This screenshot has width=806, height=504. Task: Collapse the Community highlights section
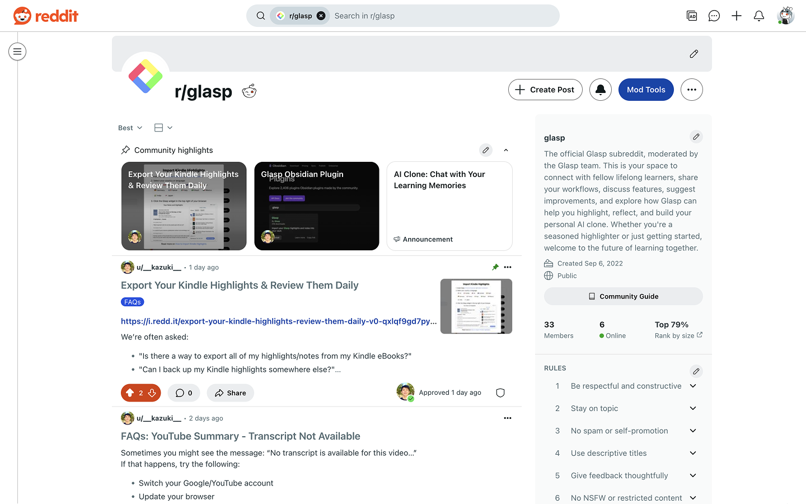tap(506, 150)
